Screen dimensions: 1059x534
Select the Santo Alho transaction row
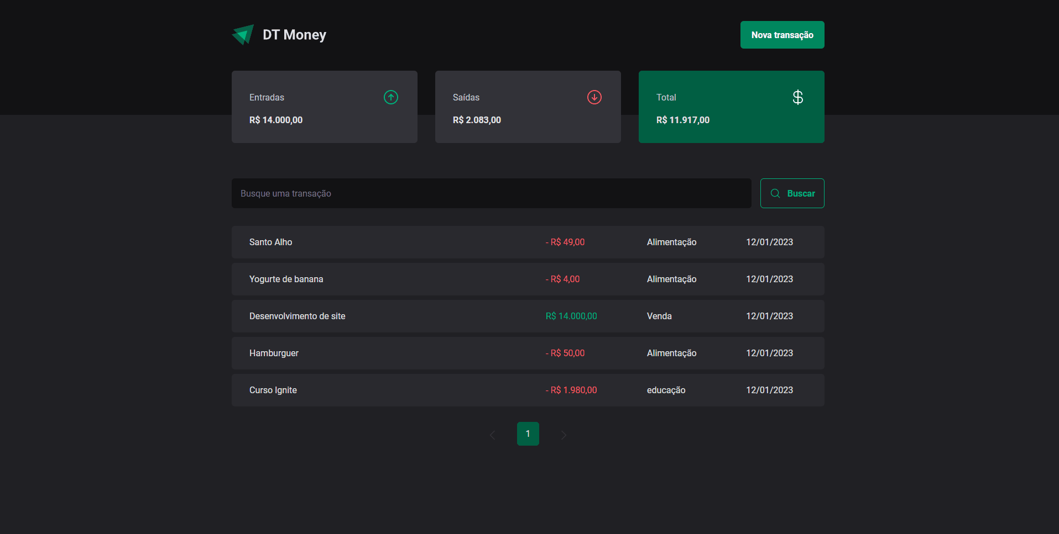pyautogui.click(x=271, y=242)
